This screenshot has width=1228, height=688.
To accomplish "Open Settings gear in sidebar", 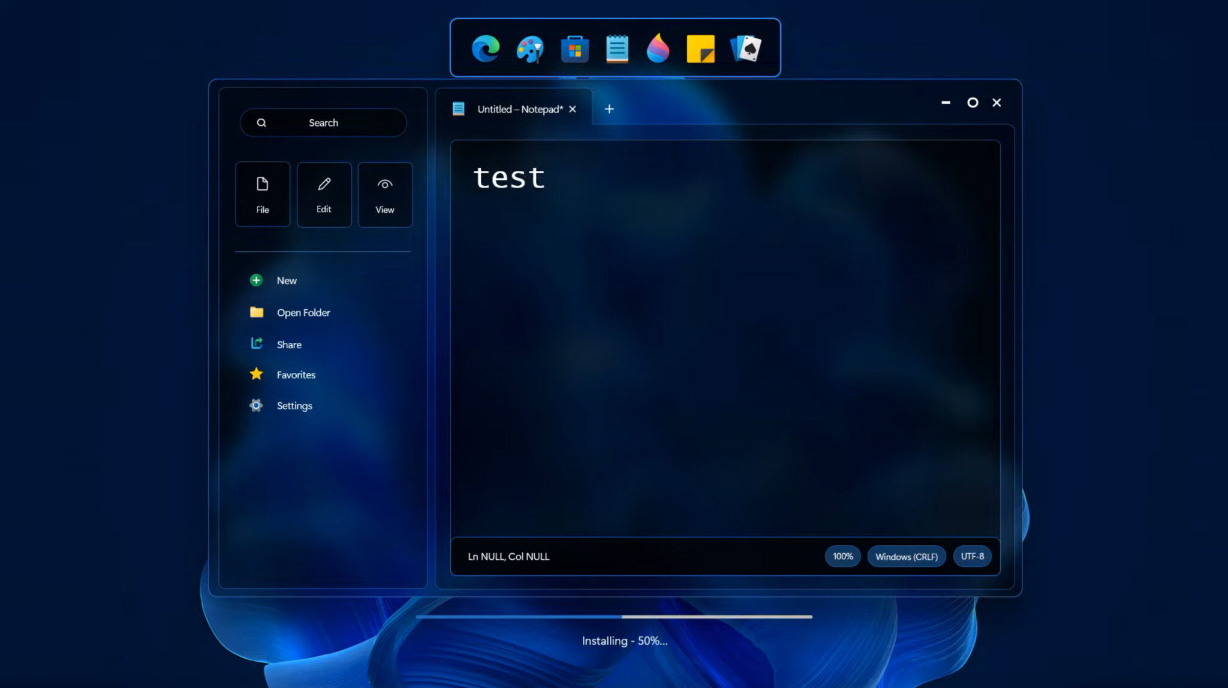I will pos(294,406).
